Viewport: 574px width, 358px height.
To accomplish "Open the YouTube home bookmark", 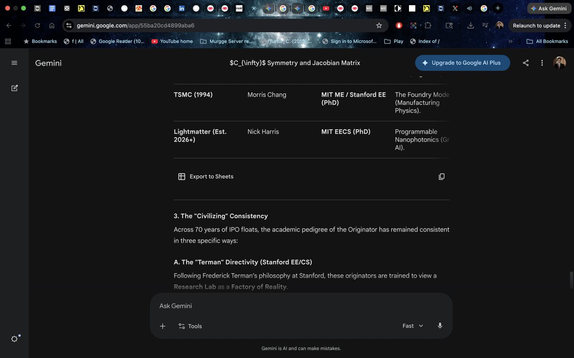I will 172,42.
